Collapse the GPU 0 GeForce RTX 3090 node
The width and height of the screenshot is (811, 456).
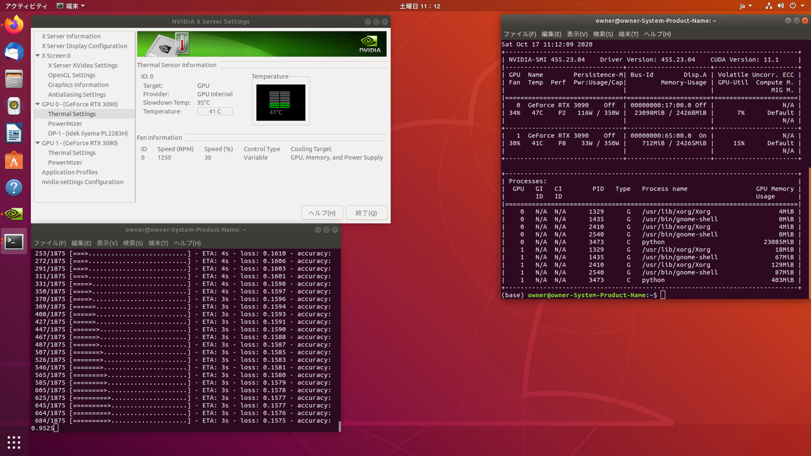pos(38,104)
